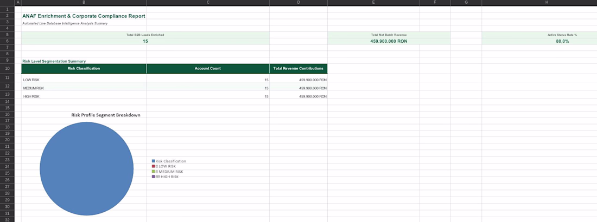
Task: Select the blue pie chart circle
Action: (87, 169)
